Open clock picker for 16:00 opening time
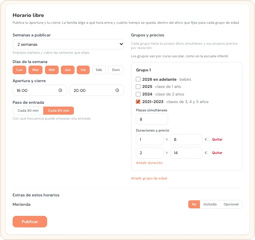255x240 pixels. coord(61,90)
